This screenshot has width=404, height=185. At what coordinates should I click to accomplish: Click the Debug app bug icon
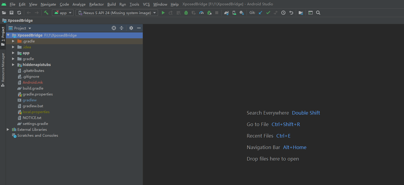(186, 13)
